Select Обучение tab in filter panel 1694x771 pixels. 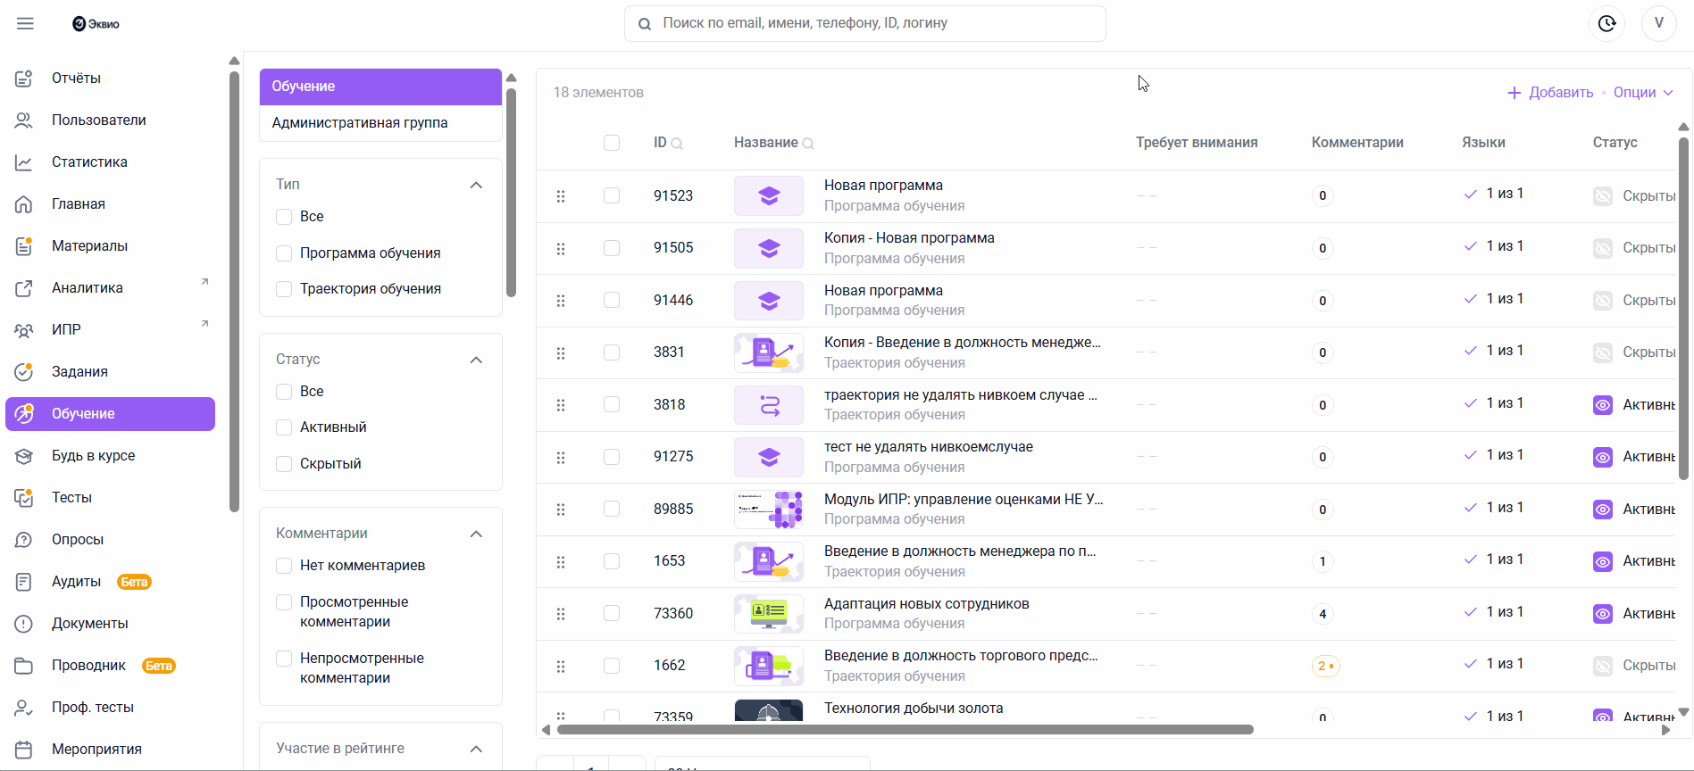(380, 87)
